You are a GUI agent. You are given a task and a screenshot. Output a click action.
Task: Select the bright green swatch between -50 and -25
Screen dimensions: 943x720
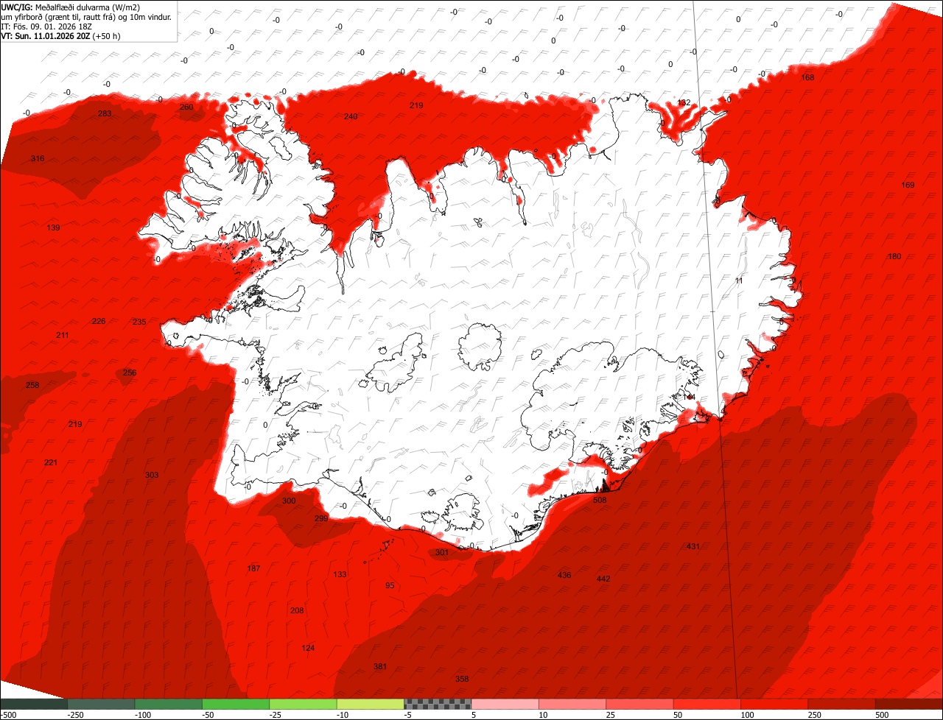coord(236,704)
